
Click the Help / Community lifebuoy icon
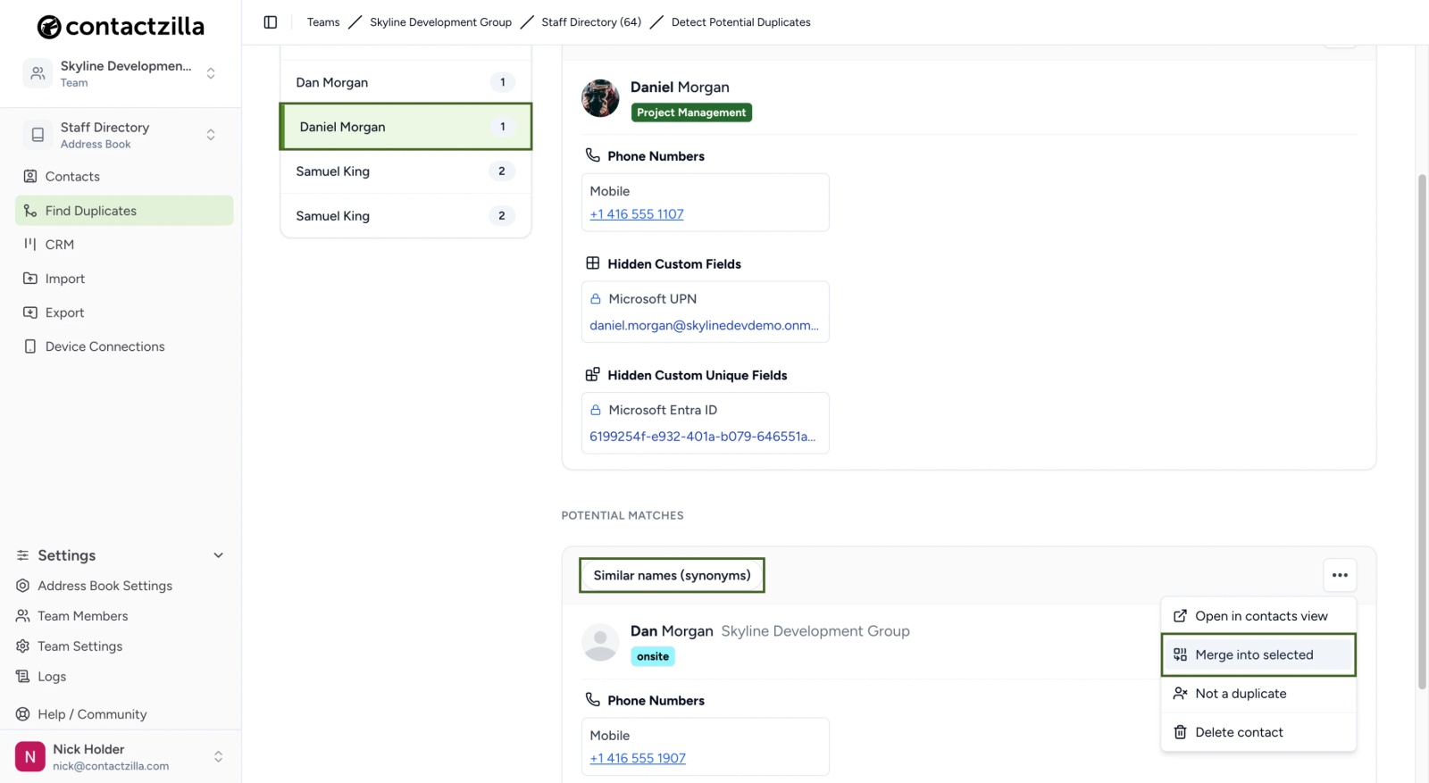(x=23, y=714)
